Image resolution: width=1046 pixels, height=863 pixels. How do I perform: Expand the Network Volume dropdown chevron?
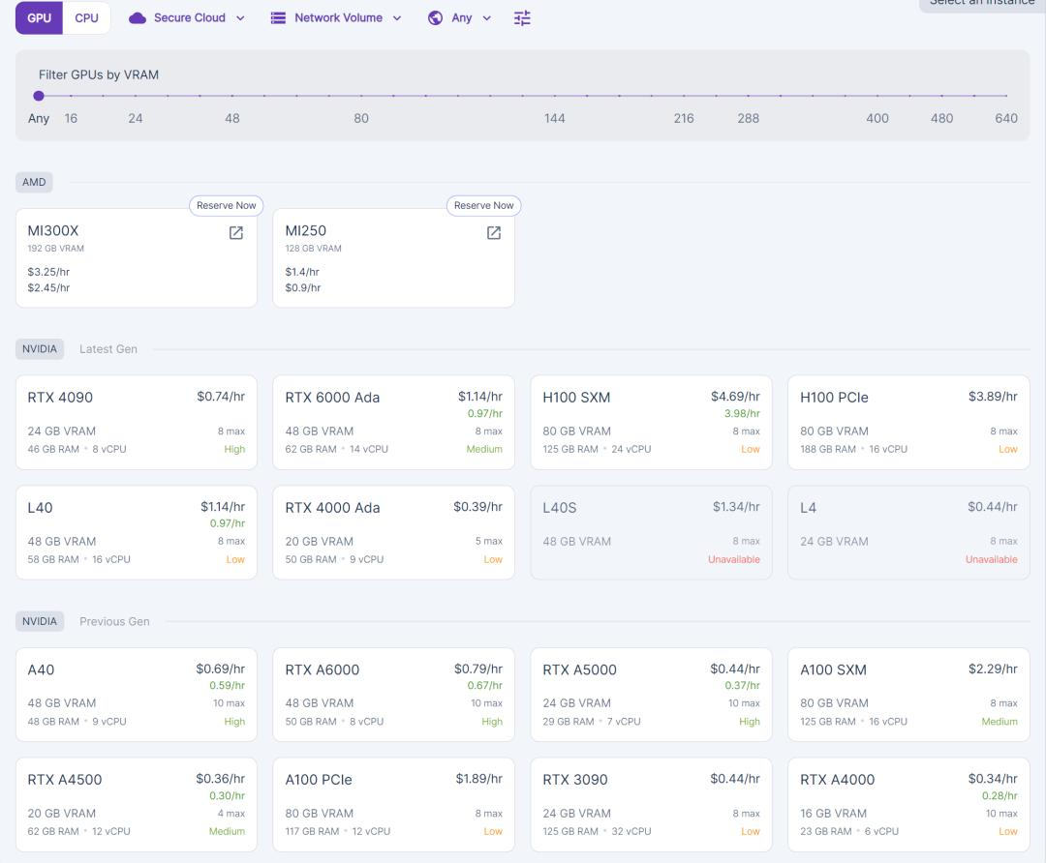[x=397, y=18]
